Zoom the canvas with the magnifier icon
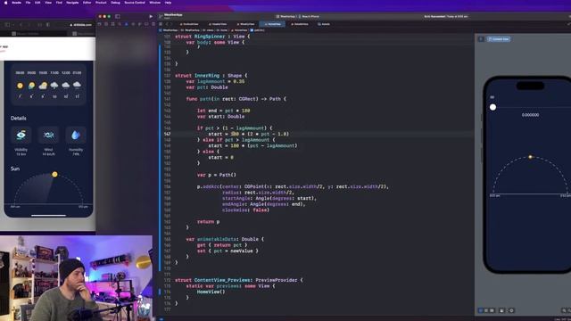Viewport: 571px width, 321px height. 564,310
